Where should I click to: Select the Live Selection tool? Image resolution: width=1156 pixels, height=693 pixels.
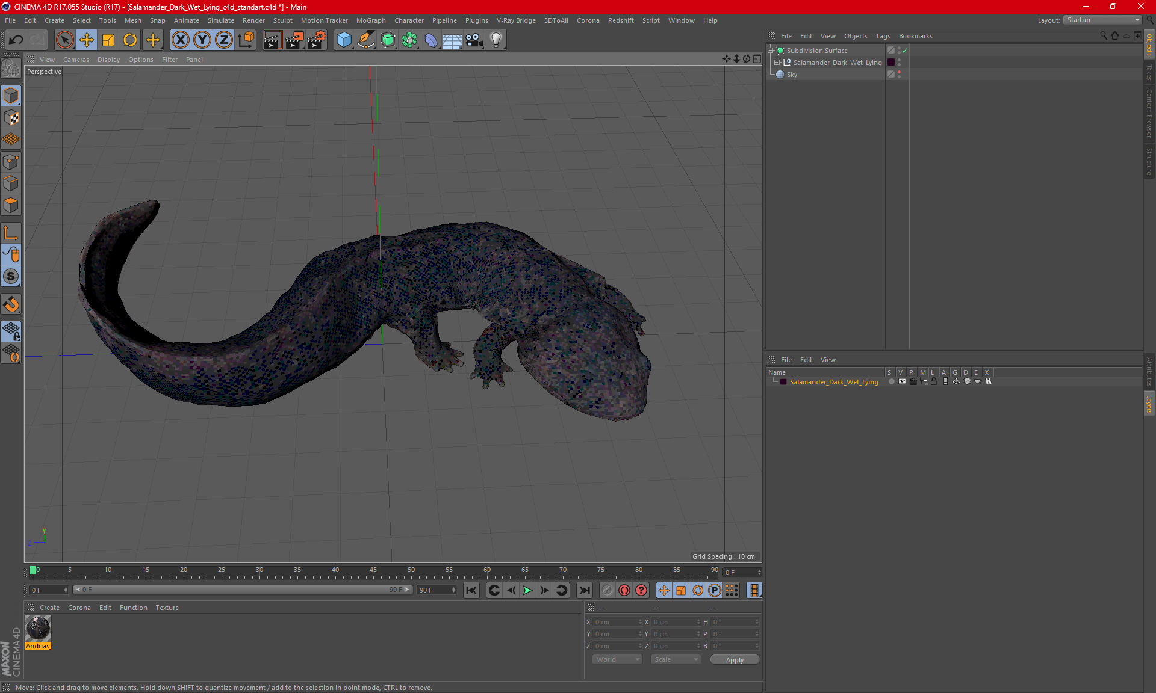pos(64,40)
